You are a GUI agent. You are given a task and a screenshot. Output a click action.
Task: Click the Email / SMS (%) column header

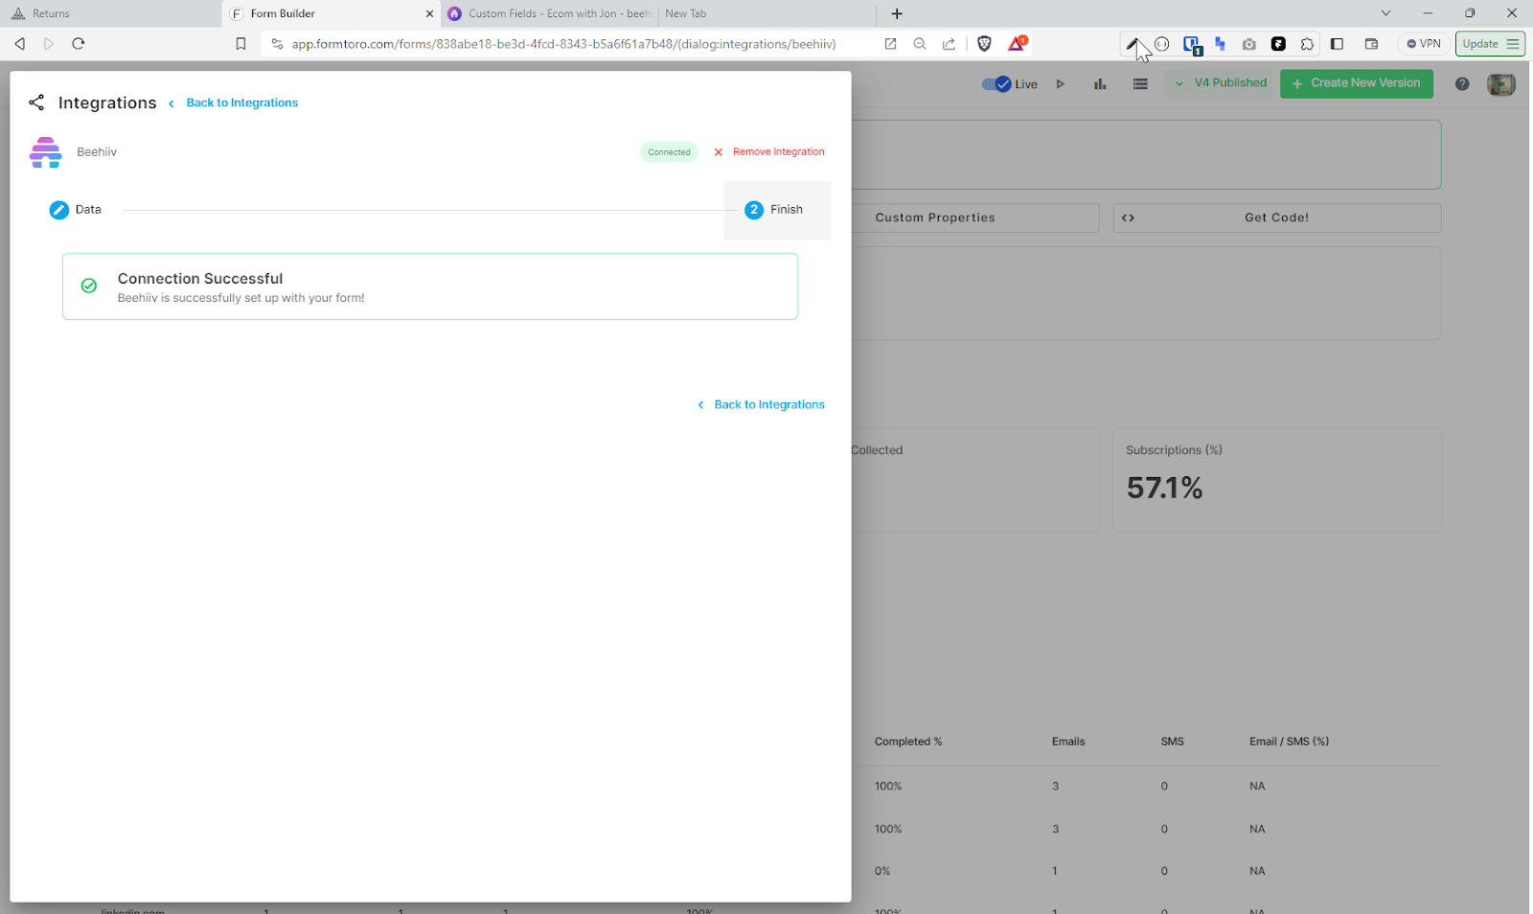pyautogui.click(x=1289, y=742)
